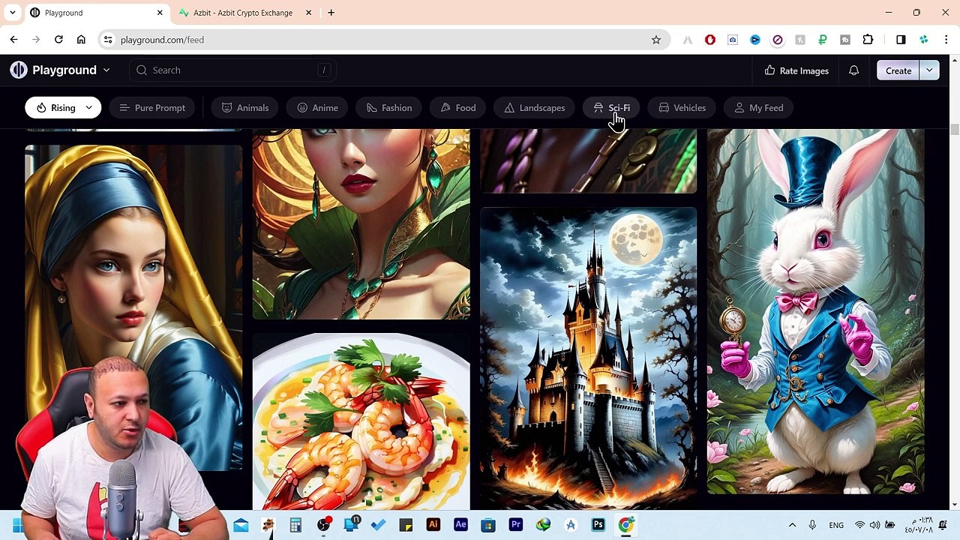Switch to the Anime category

318,108
